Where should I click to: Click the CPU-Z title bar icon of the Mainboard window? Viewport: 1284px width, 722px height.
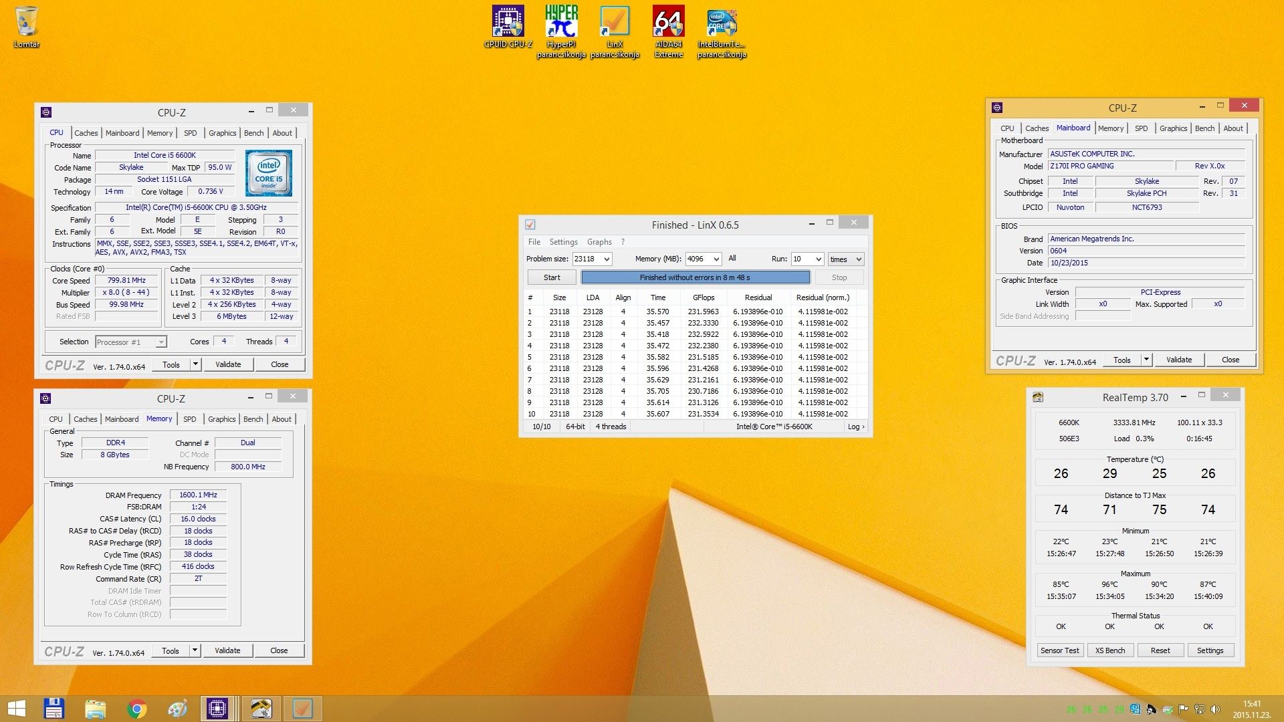pyautogui.click(x=997, y=108)
